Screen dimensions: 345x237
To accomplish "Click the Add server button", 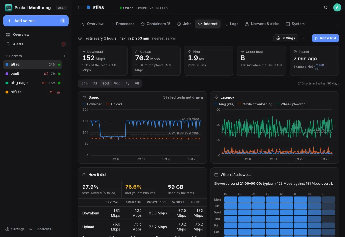I will (36, 21).
